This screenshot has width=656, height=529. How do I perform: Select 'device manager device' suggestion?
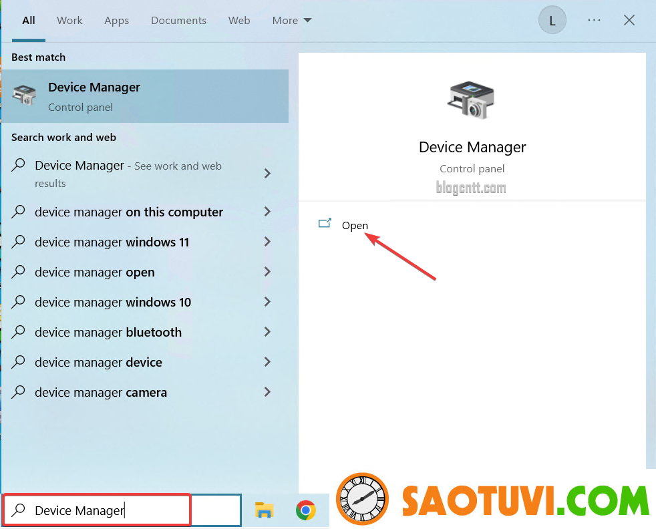pyautogui.click(x=98, y=362)
